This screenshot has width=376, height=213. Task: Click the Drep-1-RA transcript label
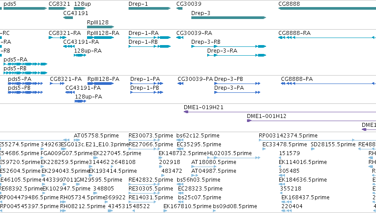tap(144, 33)
